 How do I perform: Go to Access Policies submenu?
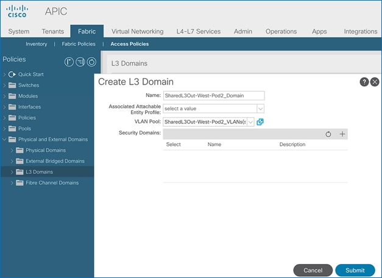pyautogui.click(x=130, y=44)
